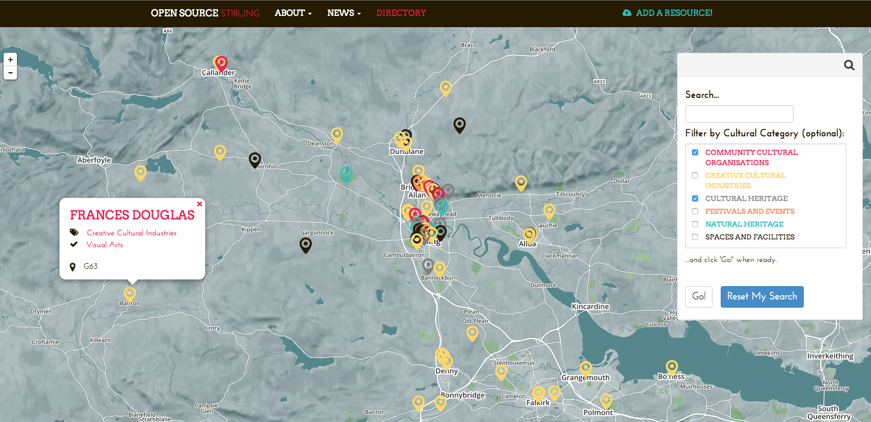Select the black marker near Gargunnock
The width and height of the screenshot is (871, 422).
coord(306,245)
